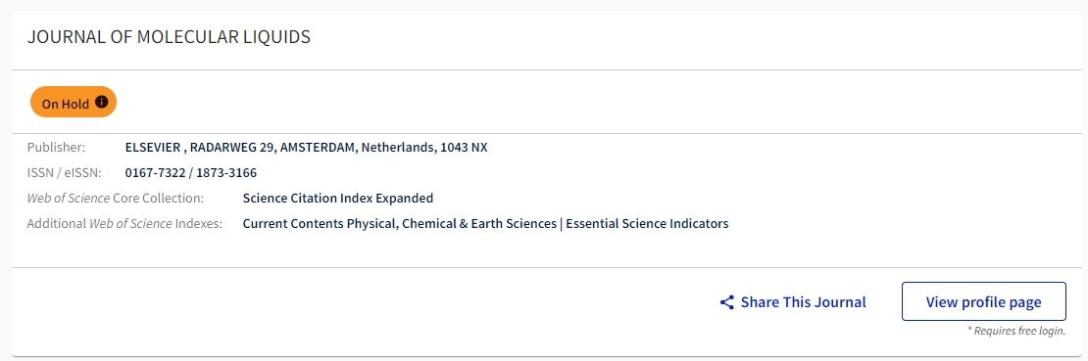Select the ISSN number 0167-7322
Viewport: 1088px width, 361px height.
pos(155,172)
